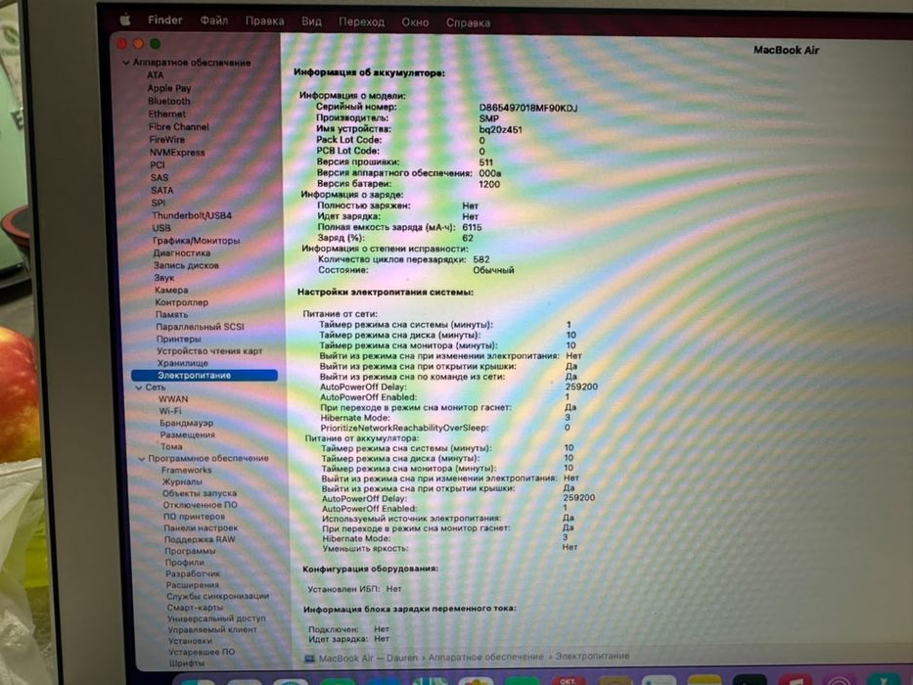This screenshot has width=913, height=685.
Task: Select Отключенное ПО in the sidebar
Action: (x=200, y=505)
